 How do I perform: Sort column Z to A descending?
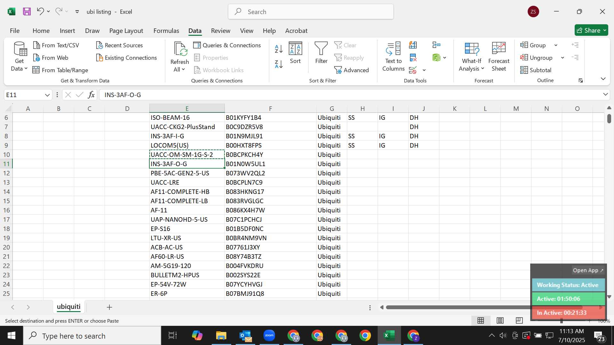click(x=279, y=64)
